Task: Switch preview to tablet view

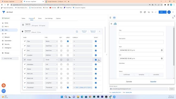Action: [114, 18]
